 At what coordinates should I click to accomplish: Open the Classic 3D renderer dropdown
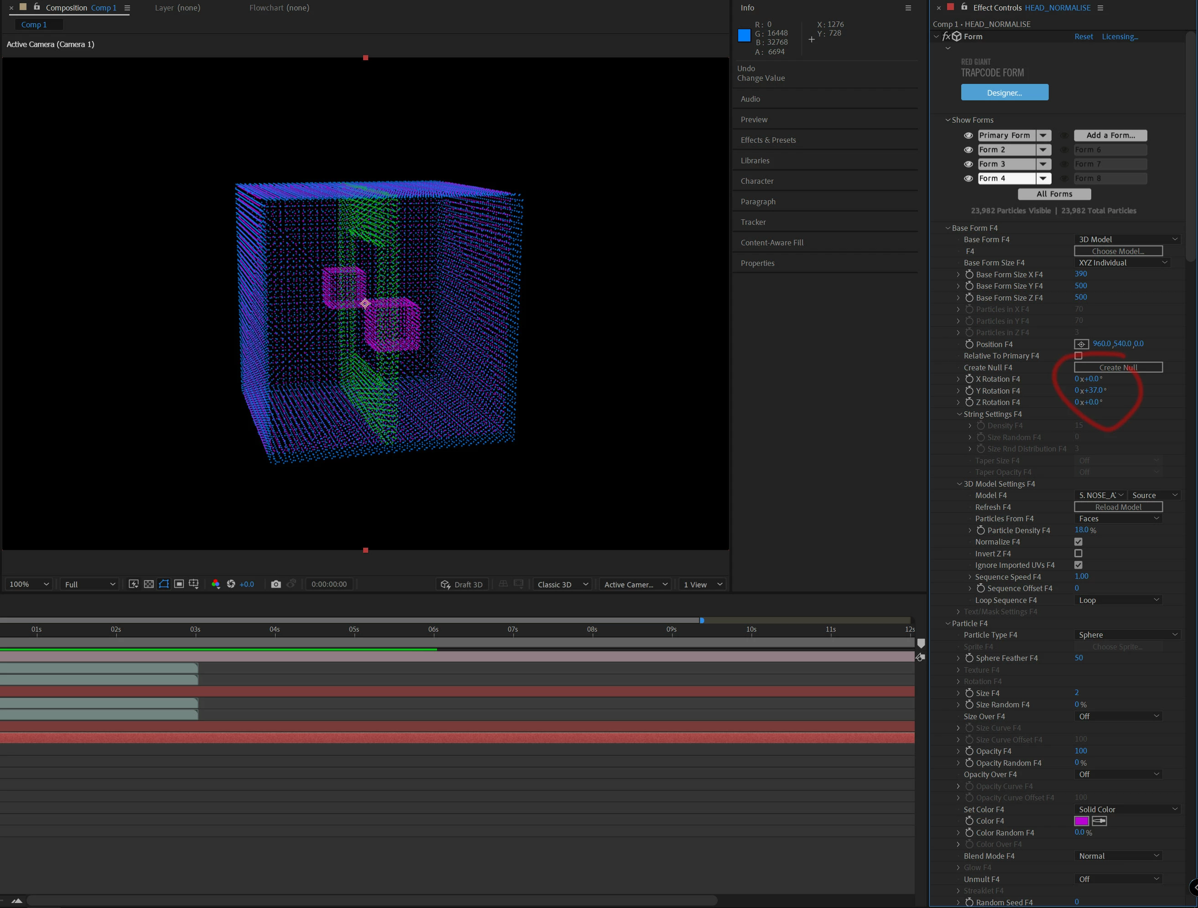point(563,584)
